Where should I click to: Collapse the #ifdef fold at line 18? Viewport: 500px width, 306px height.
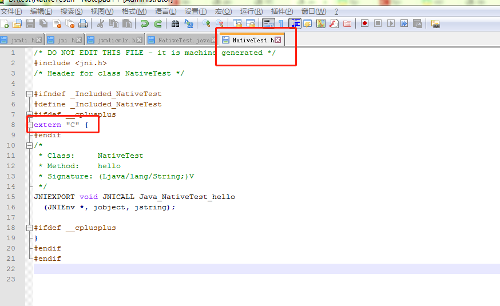point(29,228)
